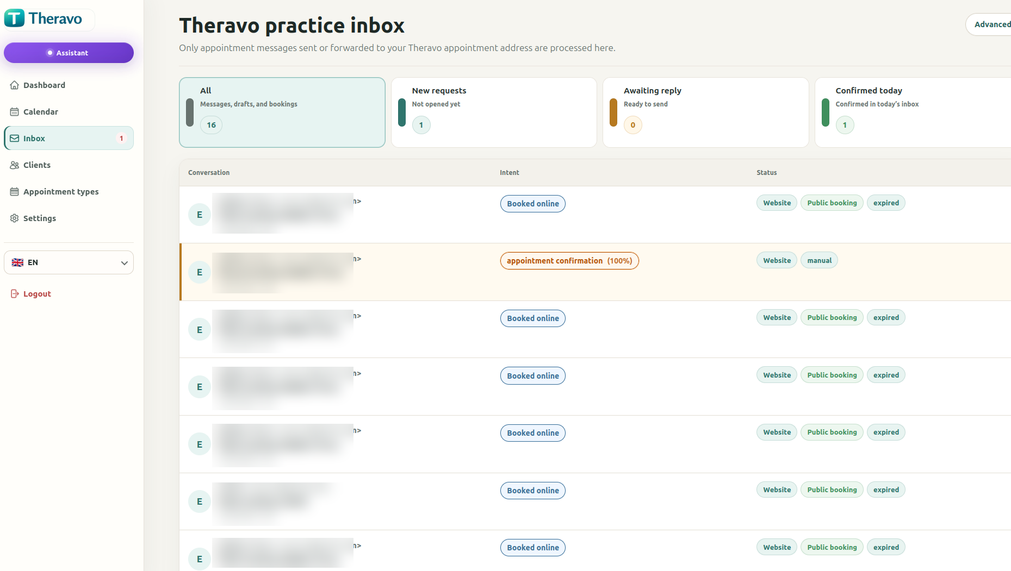
Task: Click the Intent column header
Action: point(510,173)
